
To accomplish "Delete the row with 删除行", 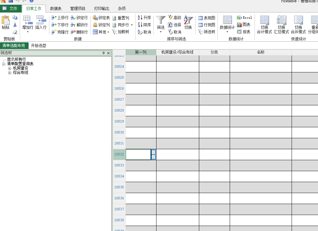I will [x=79, y=32].
